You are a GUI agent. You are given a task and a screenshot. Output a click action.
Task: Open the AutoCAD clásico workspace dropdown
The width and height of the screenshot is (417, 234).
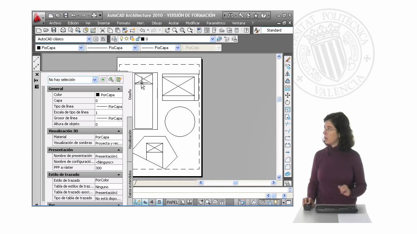(89, 39)
